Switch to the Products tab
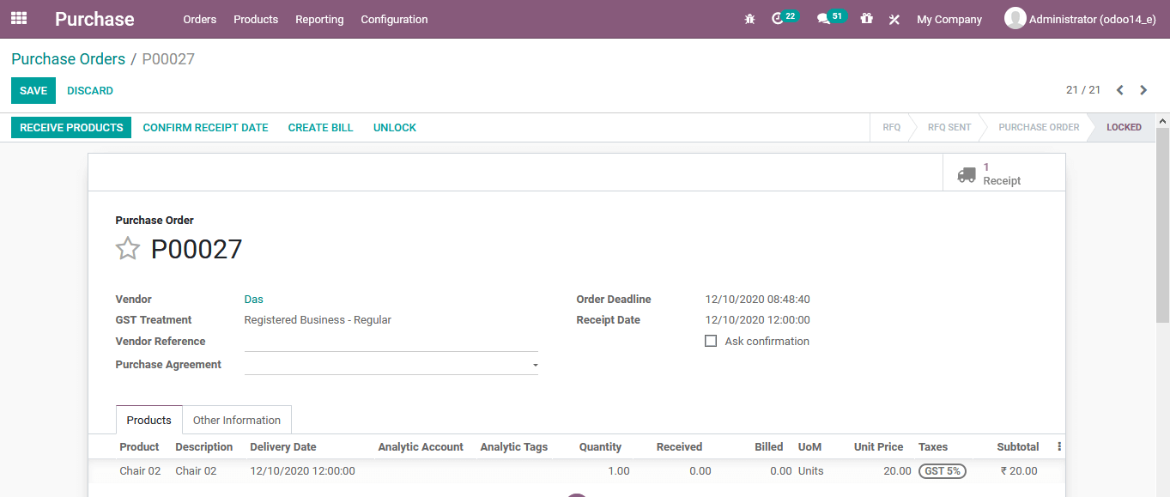The image size is (1170, 497). coord(149,420)
